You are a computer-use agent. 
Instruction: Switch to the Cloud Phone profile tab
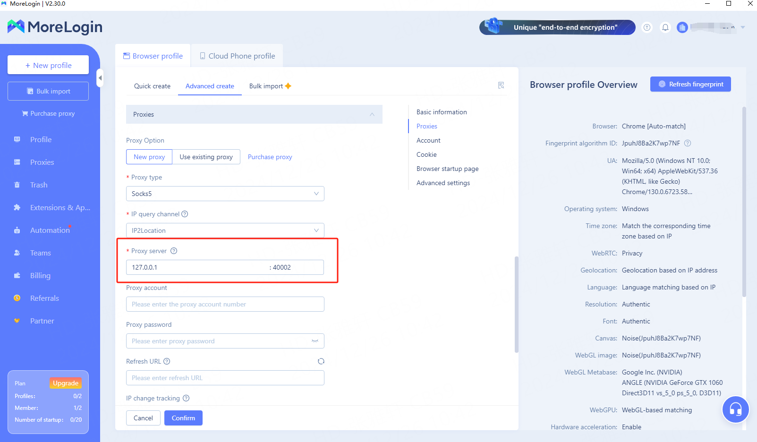(x=237, y=56)
